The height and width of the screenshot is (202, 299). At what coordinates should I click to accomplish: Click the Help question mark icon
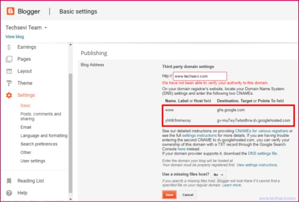[x=9, y=193]
